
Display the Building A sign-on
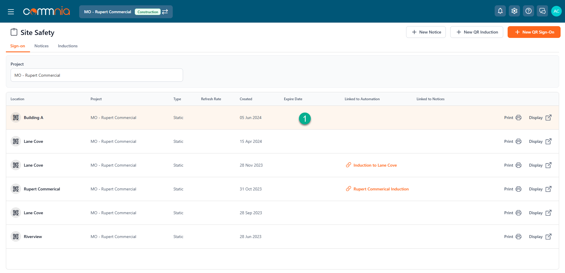pos(540,118)
